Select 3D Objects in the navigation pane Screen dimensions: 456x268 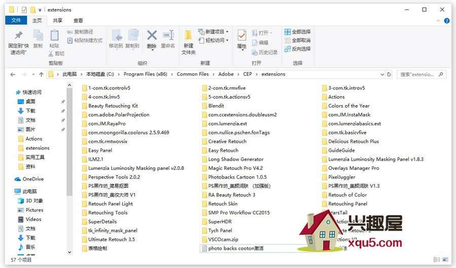[x=30, y=201]
